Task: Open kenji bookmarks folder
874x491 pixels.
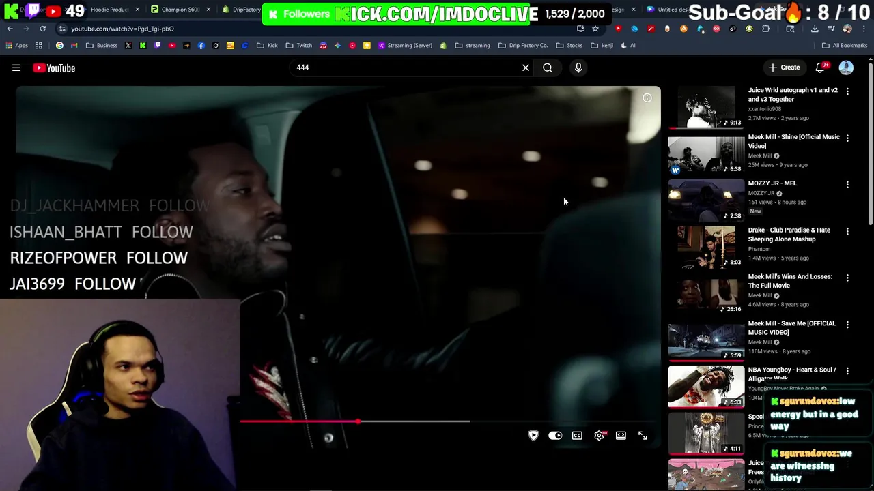Action: coord(602,46)
